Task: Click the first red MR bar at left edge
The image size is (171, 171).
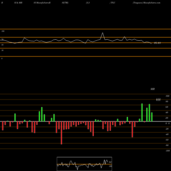Action: click(x=3, y=126)
